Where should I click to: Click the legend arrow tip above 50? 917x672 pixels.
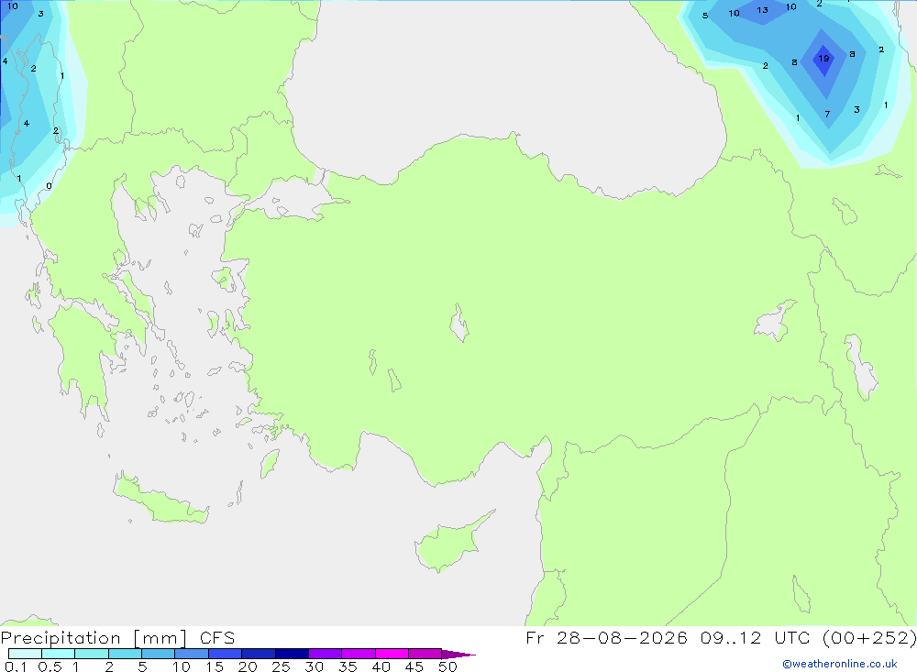point(458,655)
